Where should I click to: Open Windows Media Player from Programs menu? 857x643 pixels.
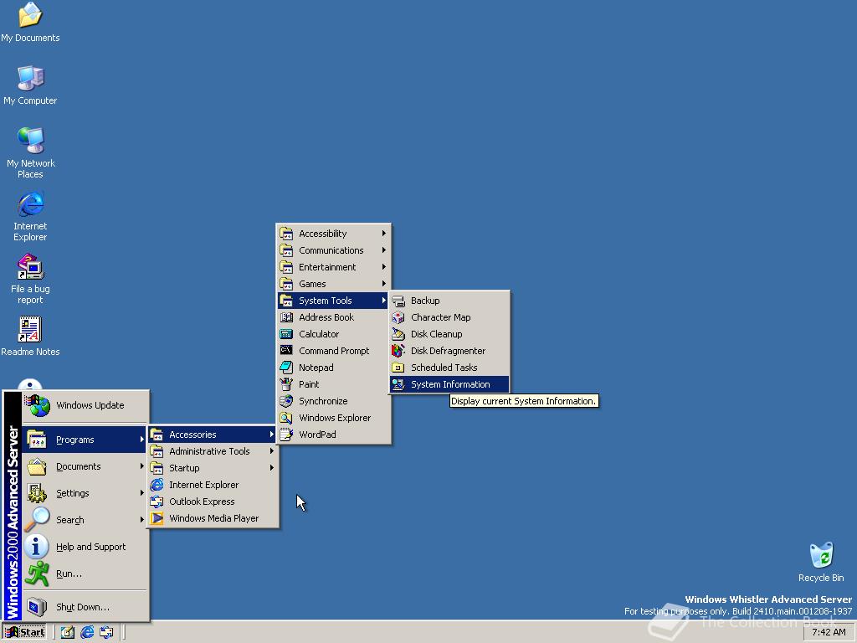[x=213, y=518]
